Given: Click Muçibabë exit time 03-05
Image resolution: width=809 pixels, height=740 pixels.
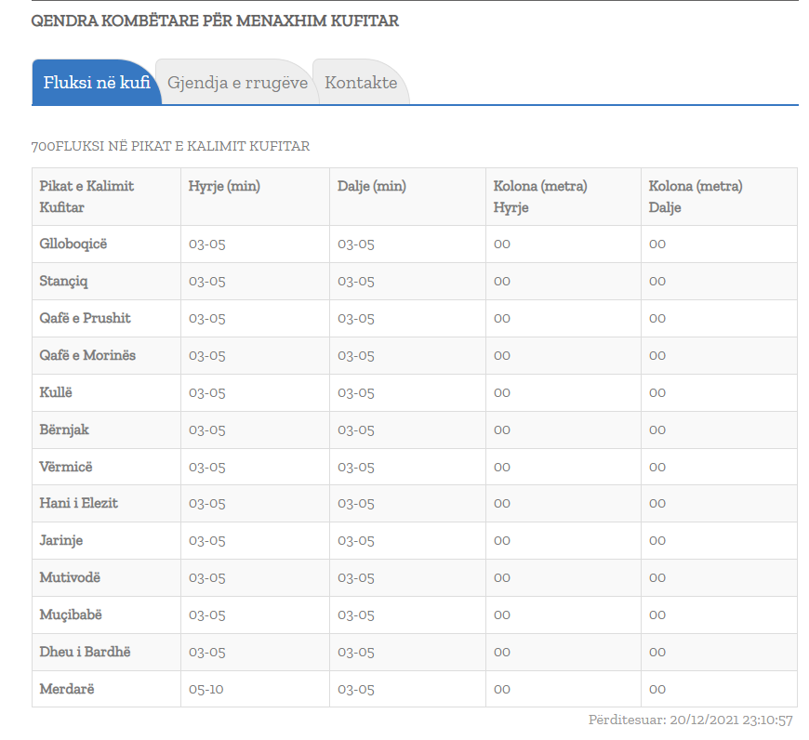Looking at the screenshot, I should [356, 614].
